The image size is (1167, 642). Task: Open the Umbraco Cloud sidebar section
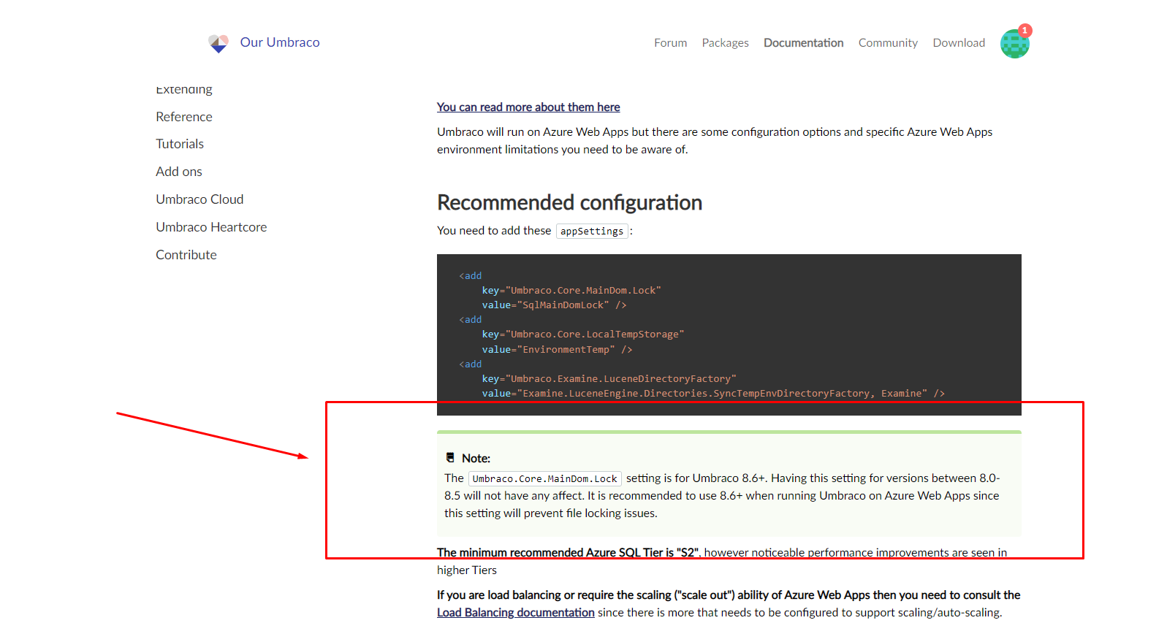click(199, 199)
